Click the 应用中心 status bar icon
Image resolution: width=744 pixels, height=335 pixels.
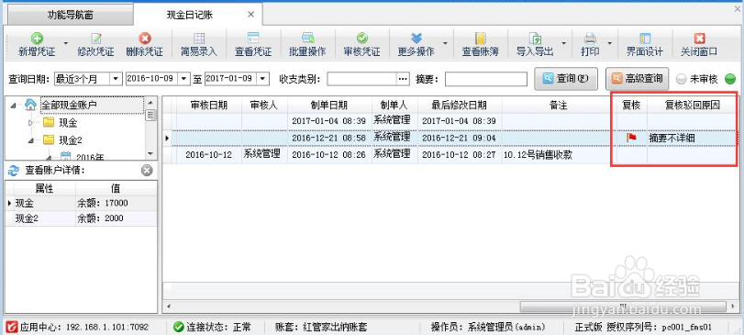[12, 327]
